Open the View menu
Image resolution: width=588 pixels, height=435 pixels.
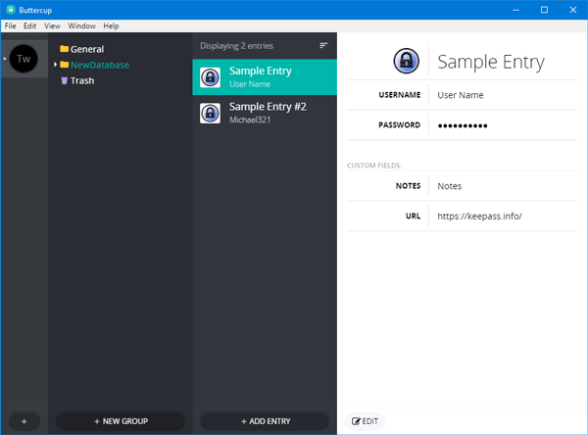[x=52, y=25]
